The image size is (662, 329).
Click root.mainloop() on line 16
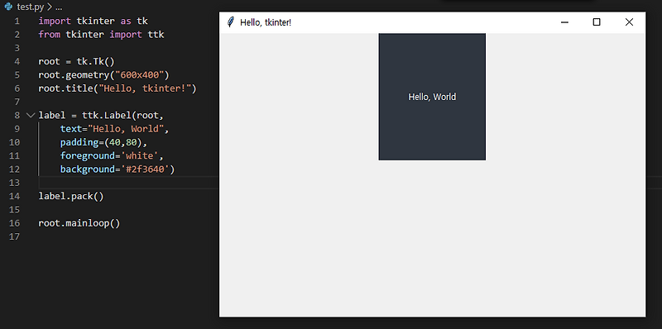pyautogui.click(x=79, y=223)
